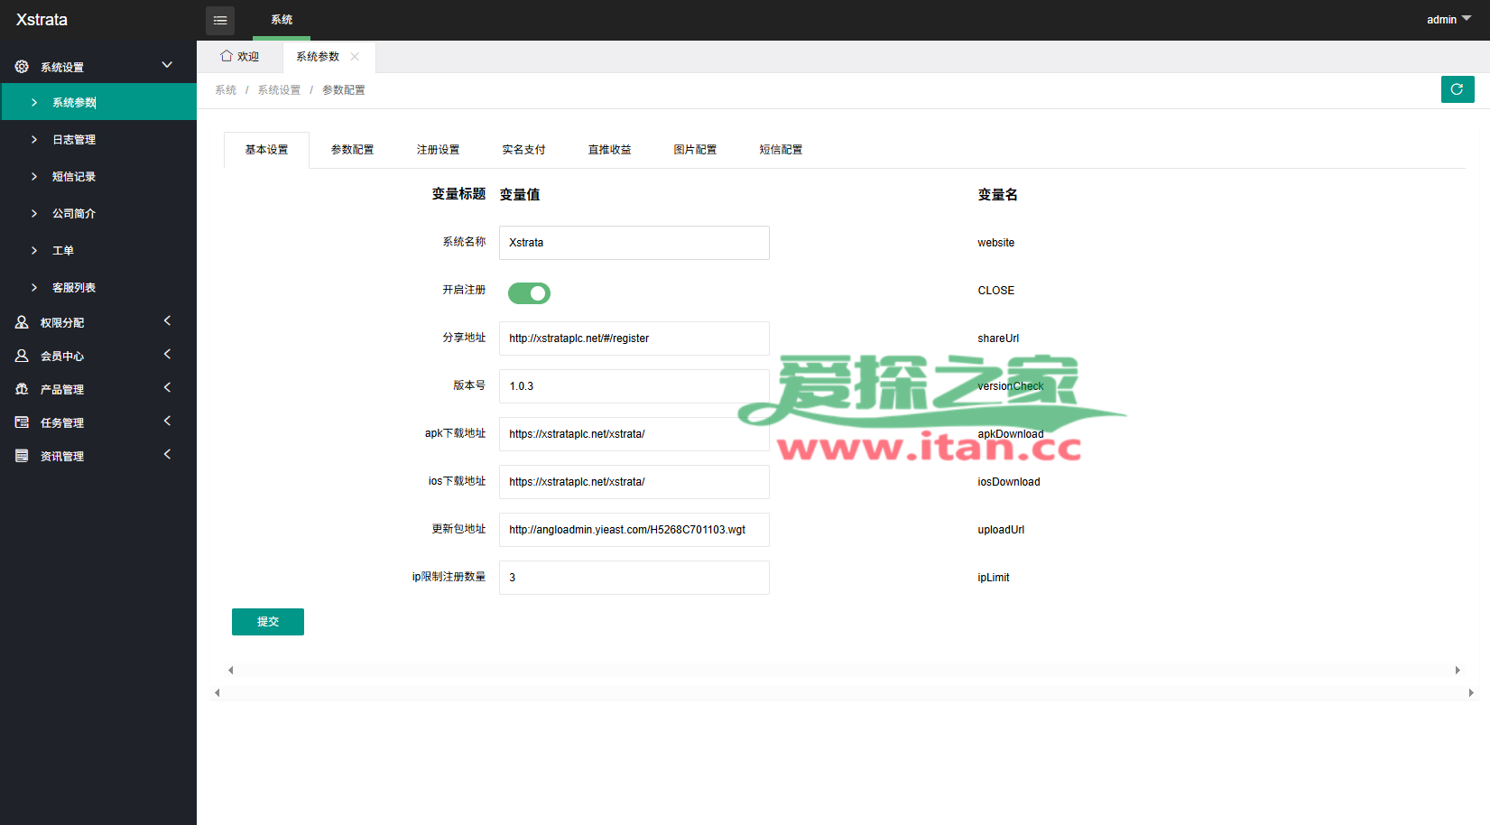Screen dimensions: 1490x825
Task: Click the 系统设置 gear icon
Action: tap(22, 67)
